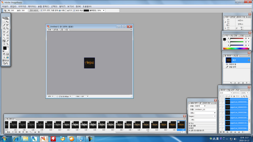Viewport: 253px width, 142px height.
Task: Open Internet Explorer from taskbar
Action: (x=16, y=139)
